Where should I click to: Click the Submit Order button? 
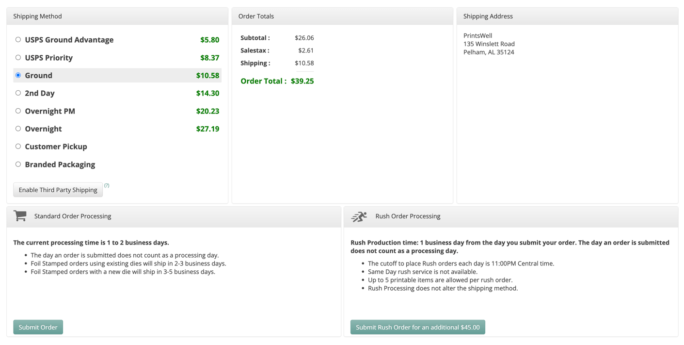38,327
